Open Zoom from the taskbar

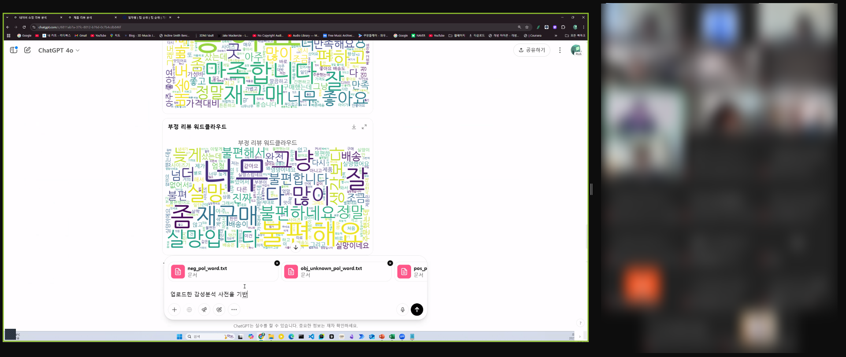pos(402,337)
